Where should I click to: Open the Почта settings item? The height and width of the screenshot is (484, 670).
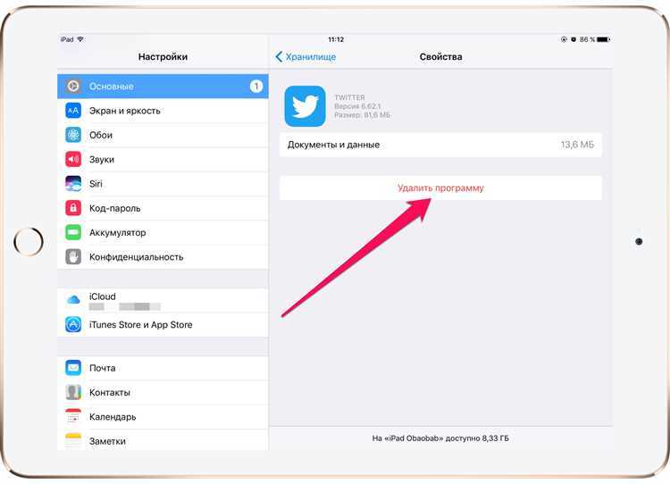(163, 368)
